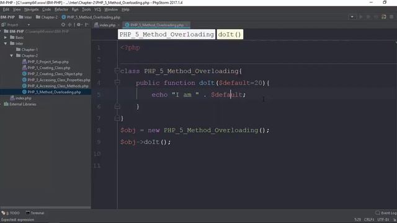Click the 'Expected: expression' status message

[17, 220]
